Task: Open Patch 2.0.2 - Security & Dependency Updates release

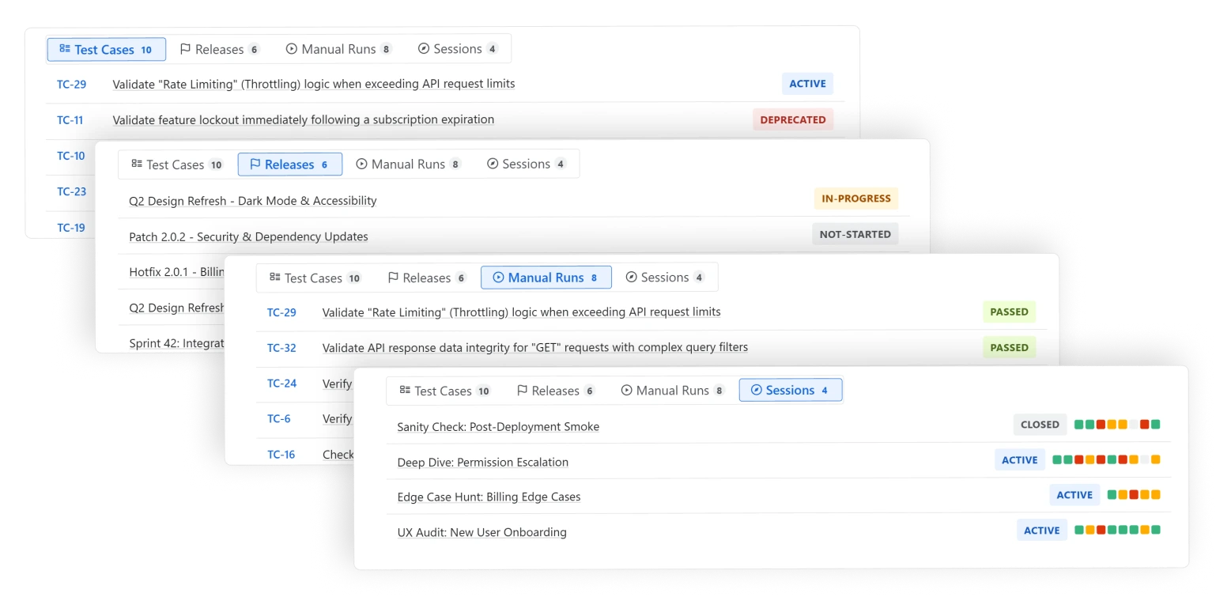Action: 248,236
